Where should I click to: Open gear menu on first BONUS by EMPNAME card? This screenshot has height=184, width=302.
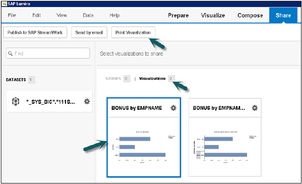pyautogui.click(x=173, y=108)
